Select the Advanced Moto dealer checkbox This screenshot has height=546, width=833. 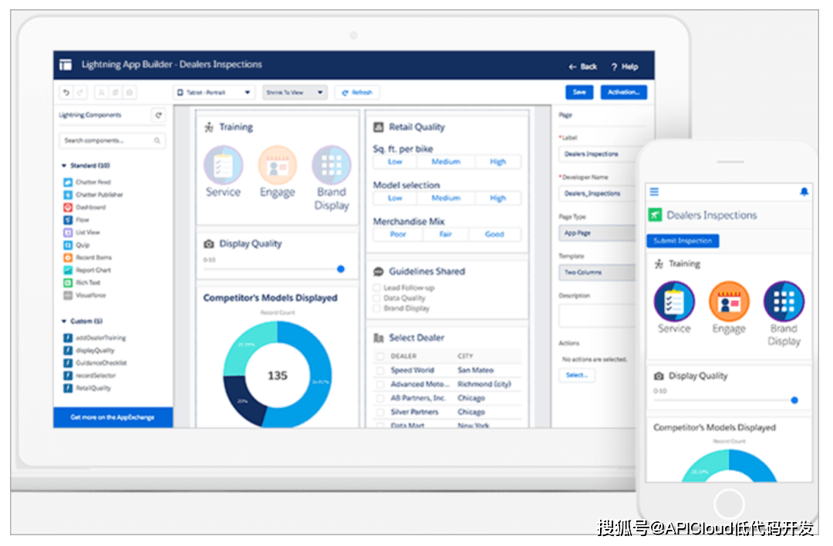click(379, 385)
